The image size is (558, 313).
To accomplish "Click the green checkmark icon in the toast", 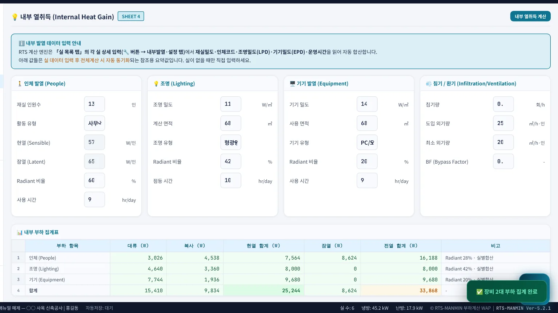I will pos(479,292).
